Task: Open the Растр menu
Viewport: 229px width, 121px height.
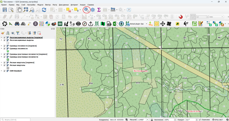Action: [x=55, y=5]
